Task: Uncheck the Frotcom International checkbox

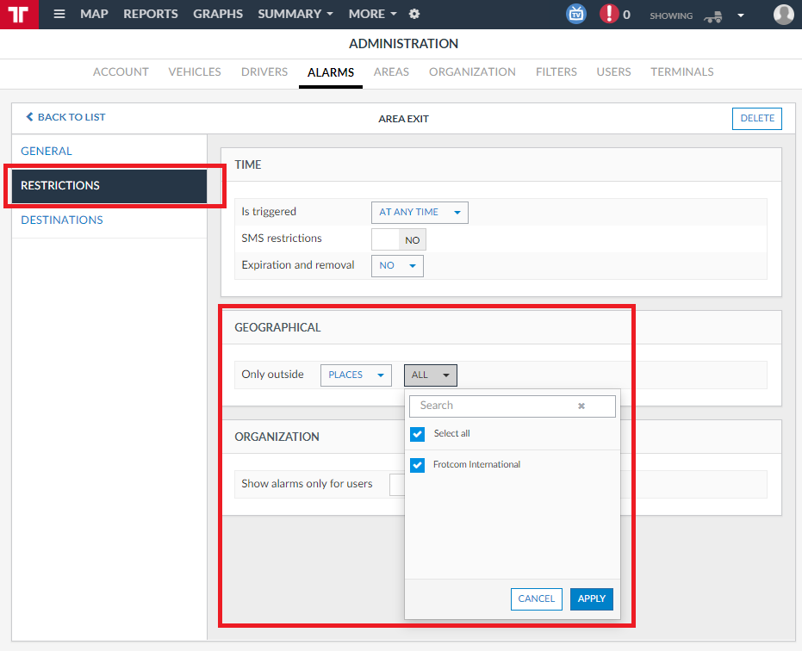Action: point(417,465)
